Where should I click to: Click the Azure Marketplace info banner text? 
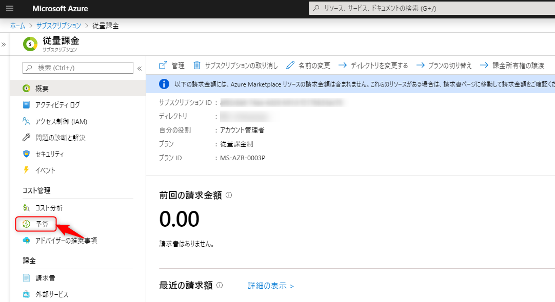(365, 84)
